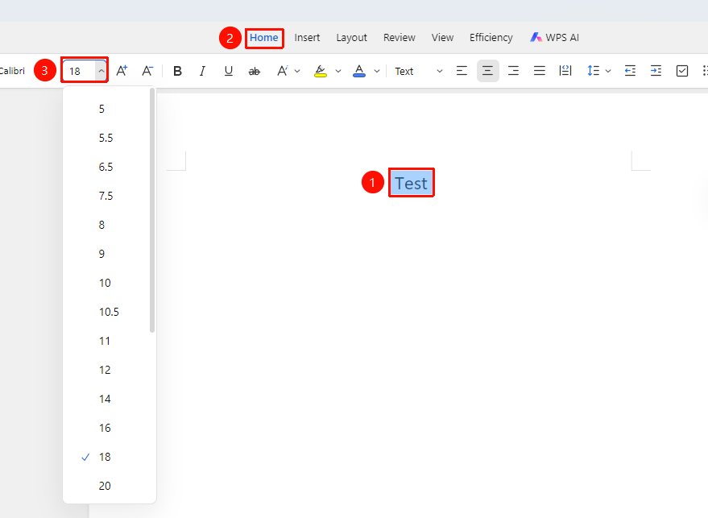Screen dimensions: 708x518
Task: Collapse the font size dropdown arrow
Action: (101, 71)
